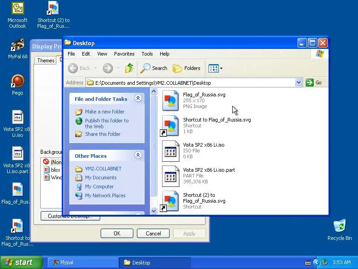Click task pane scroll down arrow
This screenshot has width=358, height=269.
[x=153, y=211]
